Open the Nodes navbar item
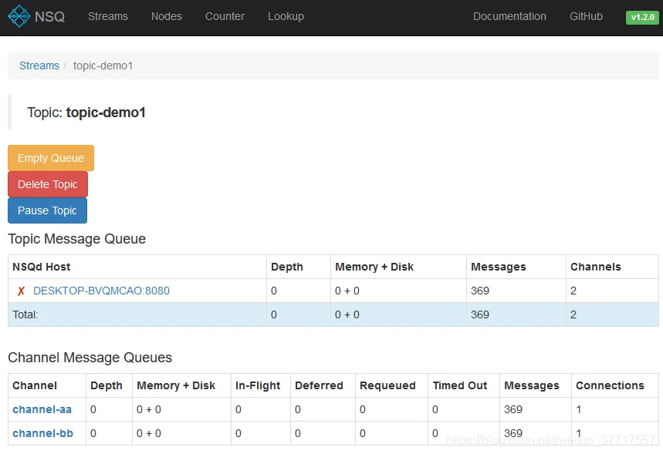This screenshot has height=454, width=663. 167,16
